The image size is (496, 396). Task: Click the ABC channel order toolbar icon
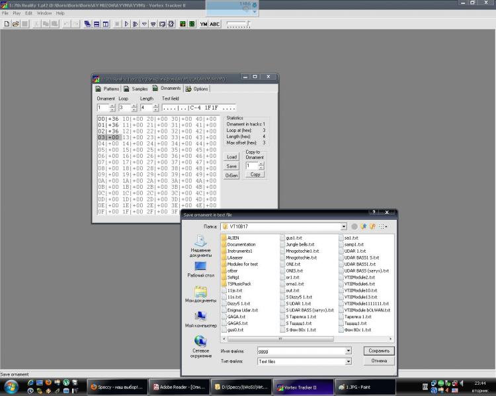tap(215, 24)
